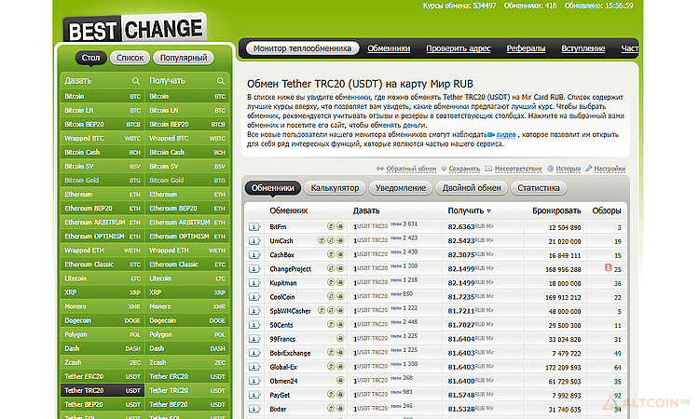
Task: Select Bitcoin BTC in Давать column
Action: click(x=103, y=96)
